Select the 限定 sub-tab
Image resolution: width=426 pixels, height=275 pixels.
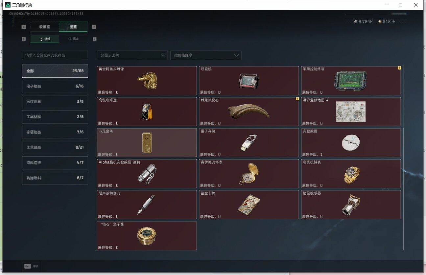(x=74, y=39)
